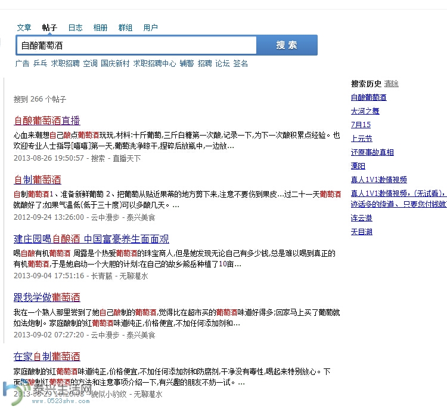Choose the 国庆新村 suggested keyword
Screen dimensions: 447x409
[x=115, y=63]
